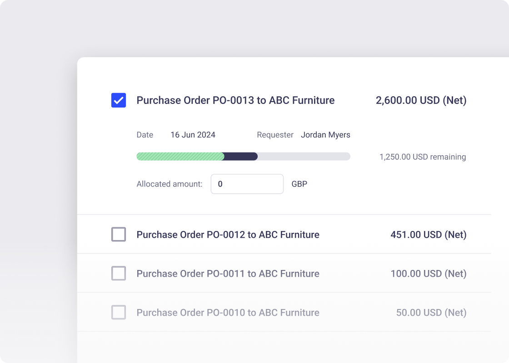Open Purchase Order PO-0013 to ABC Furniture title
This screenshot has height=363, width=509.
pyautogui.click(x=235, y=100)
